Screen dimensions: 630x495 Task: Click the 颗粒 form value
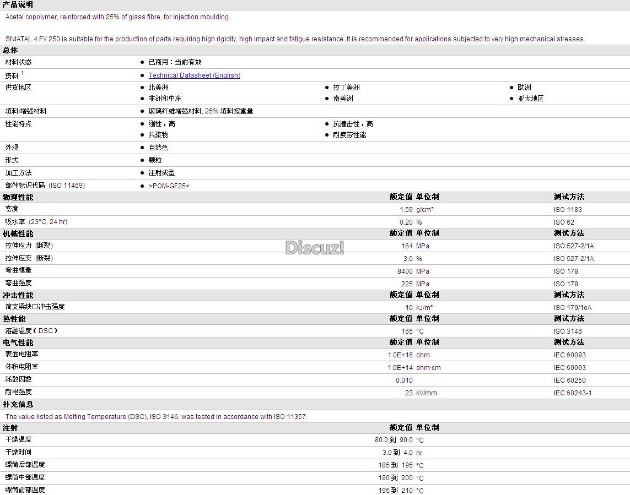click(155, 160)
